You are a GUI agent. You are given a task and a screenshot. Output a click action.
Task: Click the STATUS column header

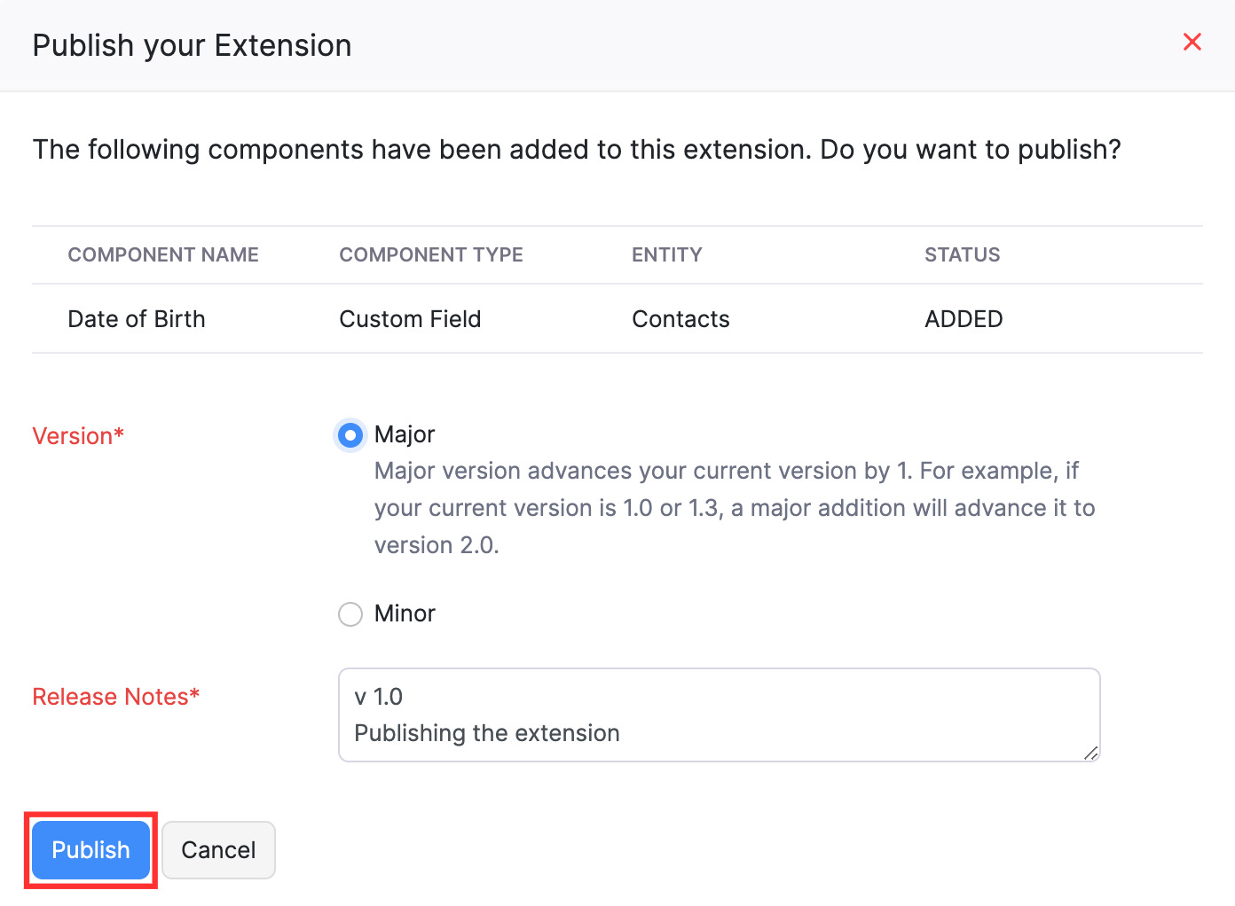tap(962, 254)
